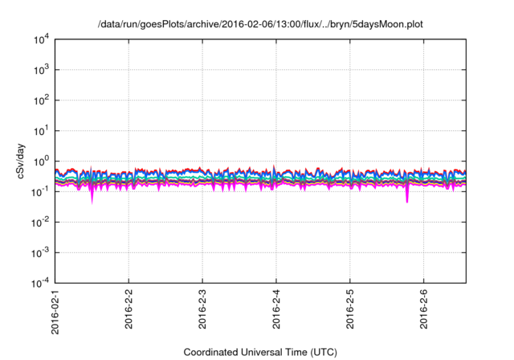Click the 10^-3 y-axis tick label

pyautogui.click(x=40, y=253)
